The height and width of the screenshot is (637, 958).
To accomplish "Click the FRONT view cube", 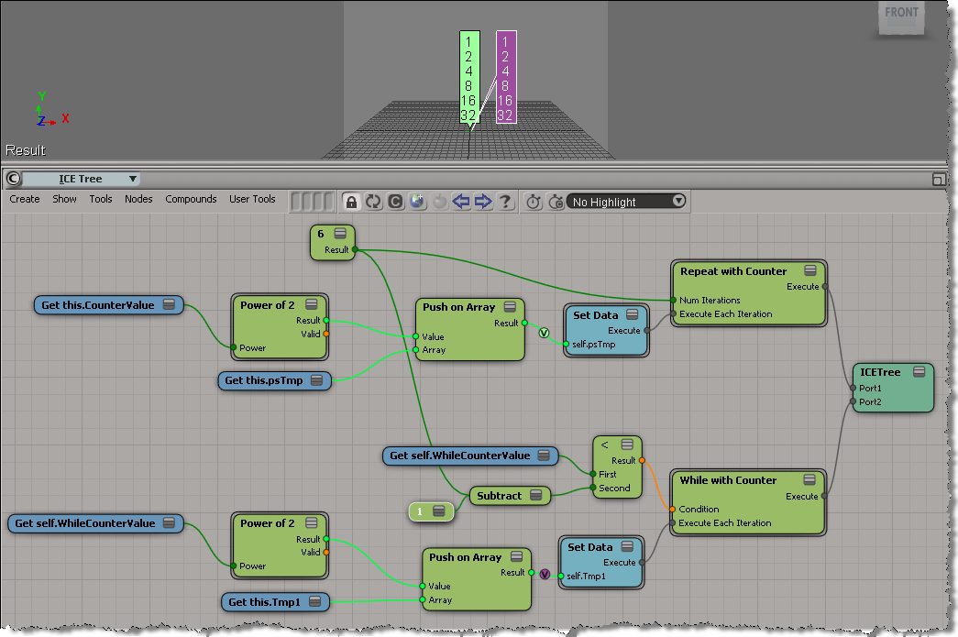I will tap(901, 16).
